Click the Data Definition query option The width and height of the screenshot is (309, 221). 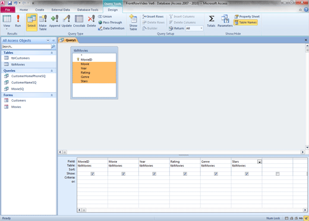[111, 29]
